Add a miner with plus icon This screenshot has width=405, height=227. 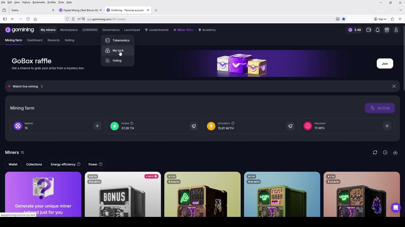coord(97,126)
